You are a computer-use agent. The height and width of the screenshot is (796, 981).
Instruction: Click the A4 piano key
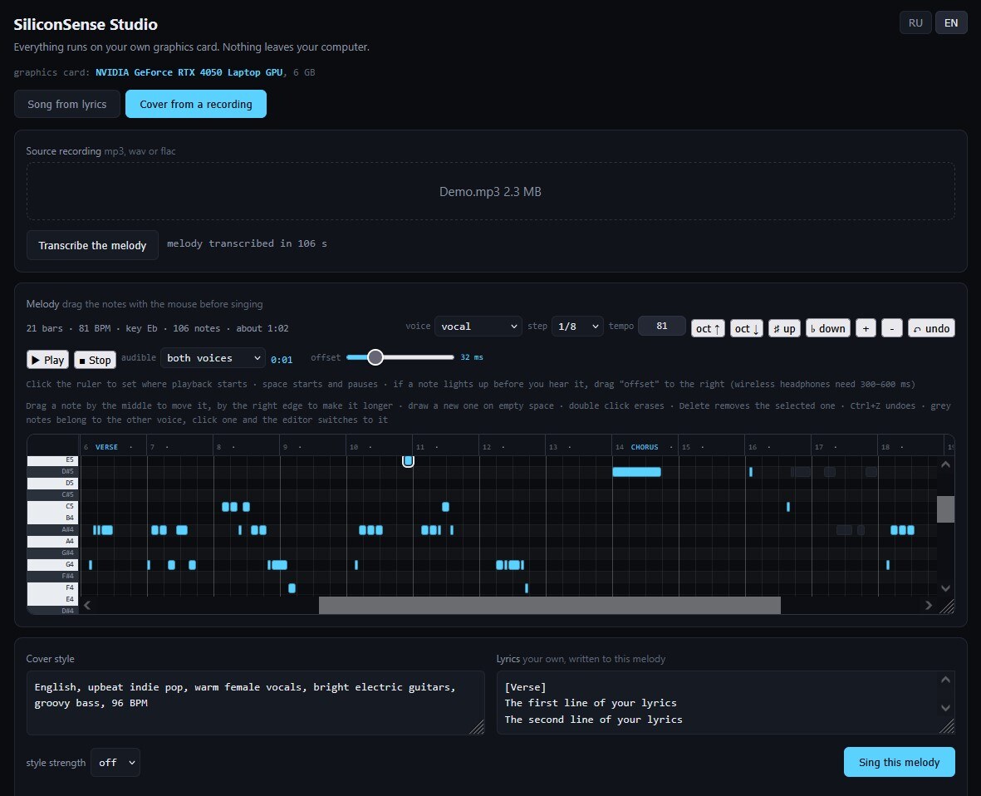point(52,541)
